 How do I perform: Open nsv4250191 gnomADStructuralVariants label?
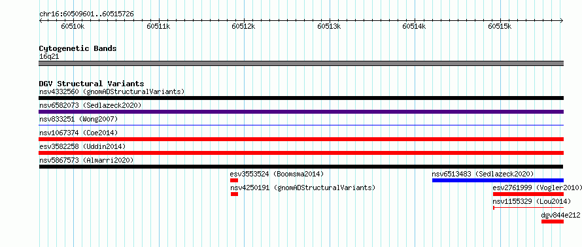pos(303,188)
